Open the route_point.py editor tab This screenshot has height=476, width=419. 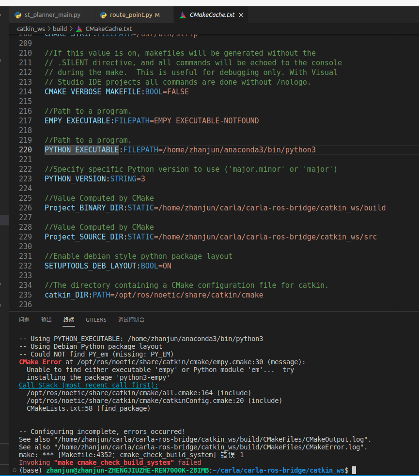click(x=131, y=15)
